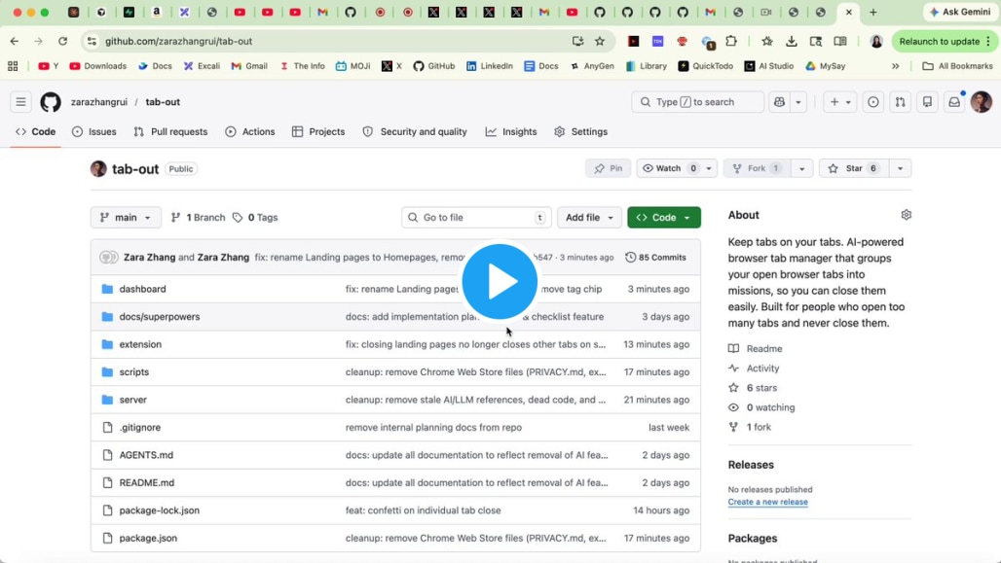Open the scripts folder

point(134,371)
